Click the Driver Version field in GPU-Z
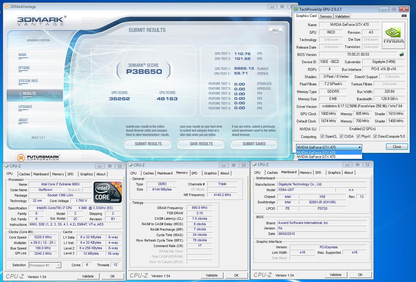Image resolution: width=416 pixels, height=282 pixels. pyautogui.click(x=362, y=106)
